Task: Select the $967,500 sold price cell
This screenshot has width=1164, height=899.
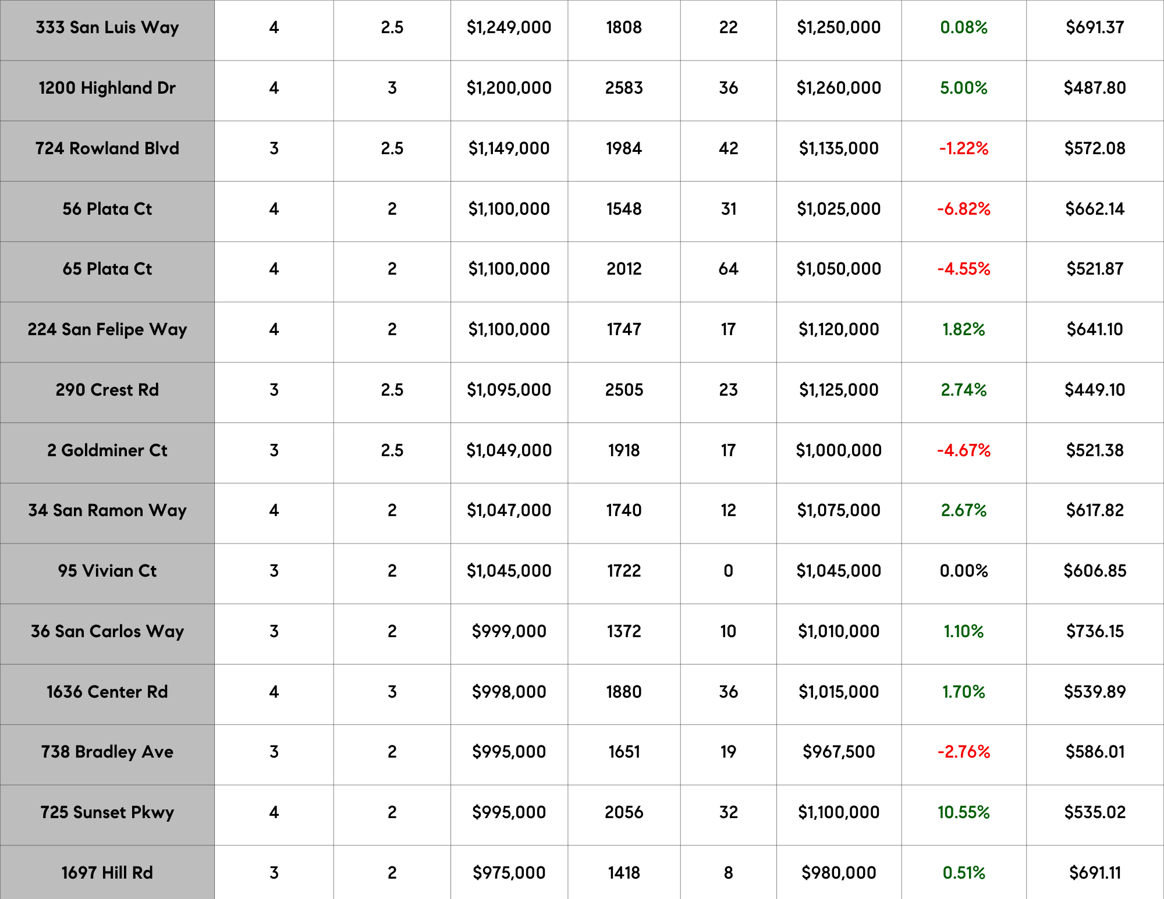Action: click(839, 752)
